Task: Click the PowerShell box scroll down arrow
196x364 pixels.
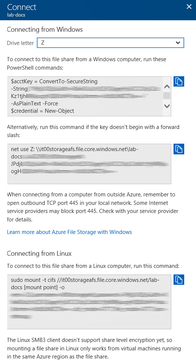Action: pos(167,106)
